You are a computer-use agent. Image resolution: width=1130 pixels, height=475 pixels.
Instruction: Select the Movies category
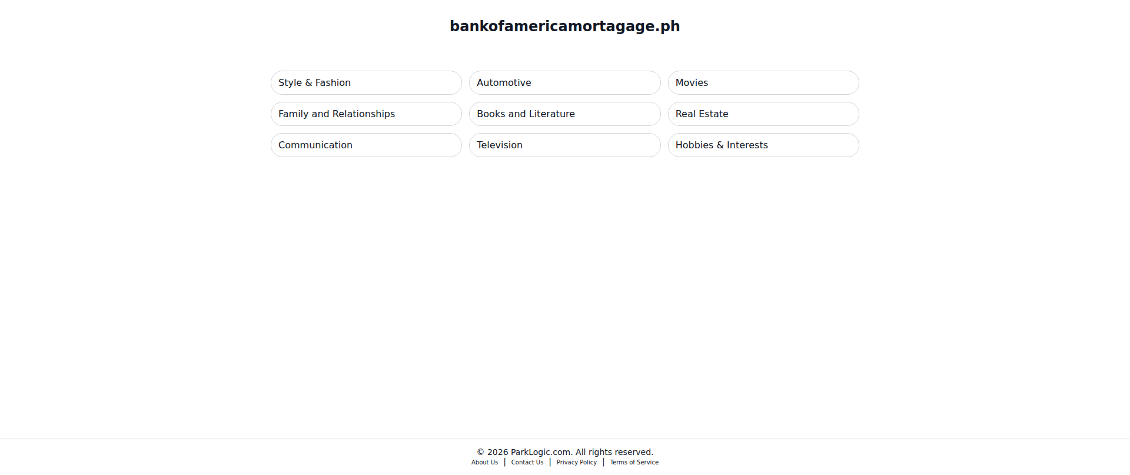763,83
